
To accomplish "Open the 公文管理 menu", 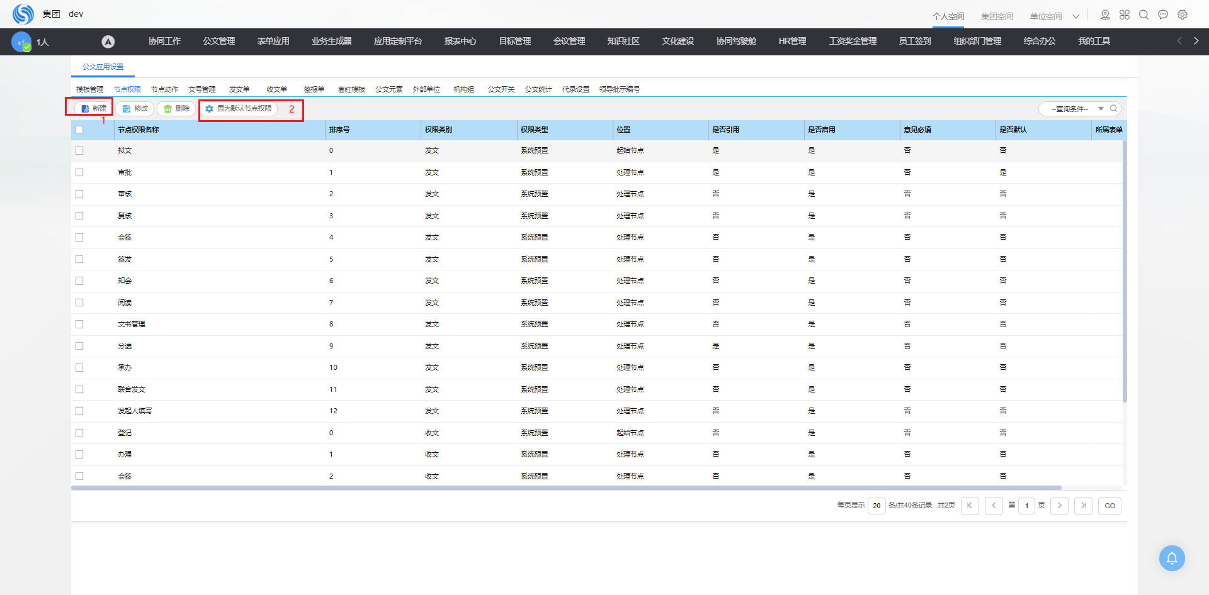I will pos(219,42).
